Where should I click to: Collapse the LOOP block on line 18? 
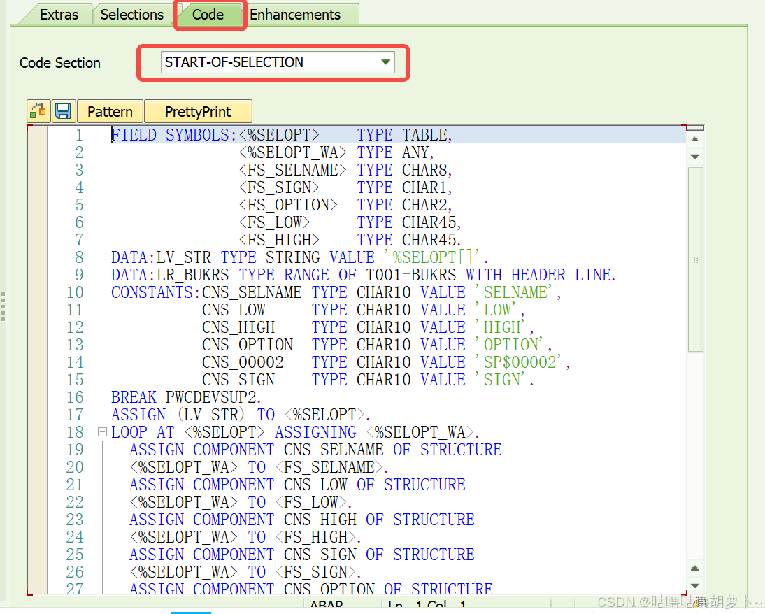pos(101,431)
